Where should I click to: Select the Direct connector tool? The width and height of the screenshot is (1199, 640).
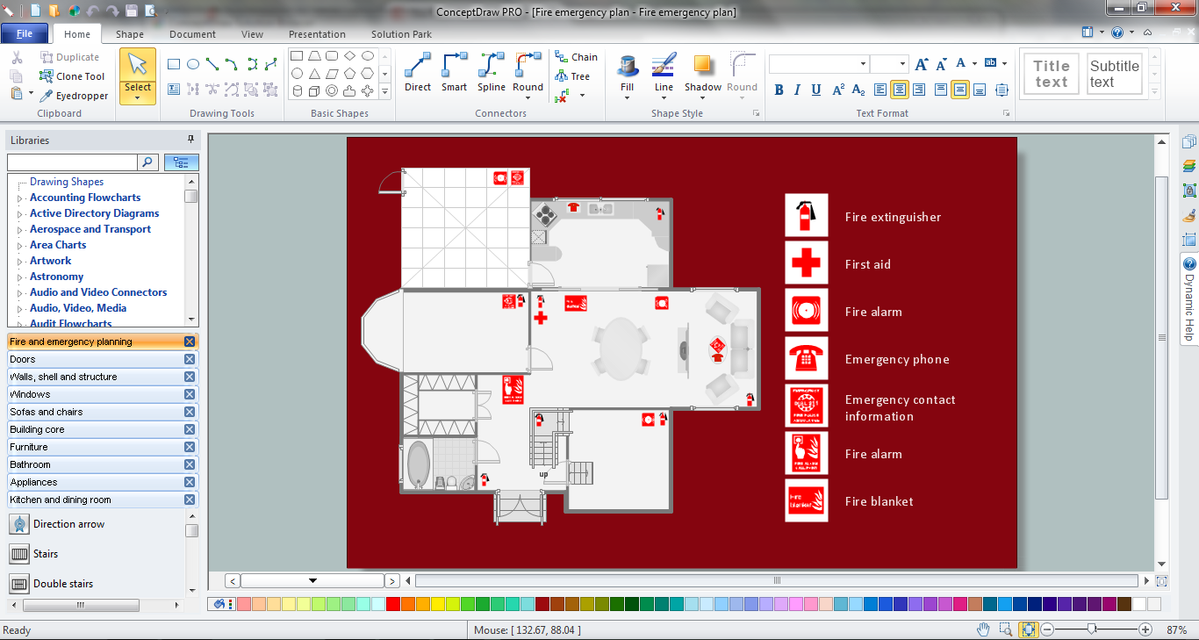click(x=418, y=72)
